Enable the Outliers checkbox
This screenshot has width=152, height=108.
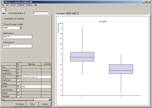click(18, 83)
